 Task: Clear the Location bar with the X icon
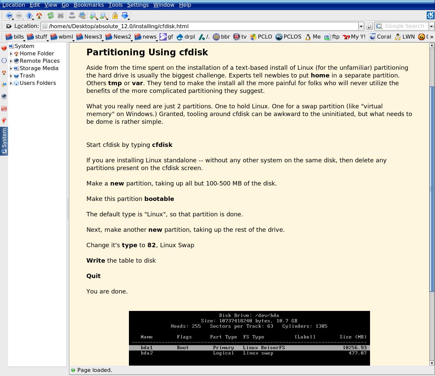[9, 26]
